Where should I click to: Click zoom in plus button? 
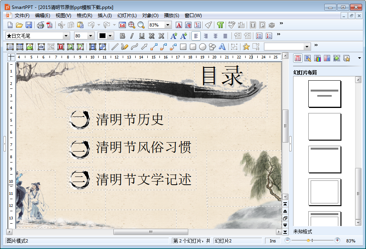337,240
